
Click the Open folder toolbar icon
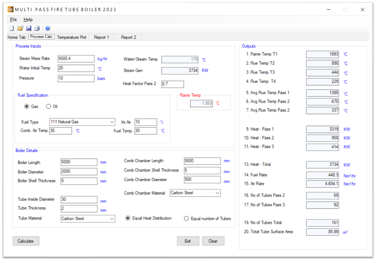pos(20,28)
